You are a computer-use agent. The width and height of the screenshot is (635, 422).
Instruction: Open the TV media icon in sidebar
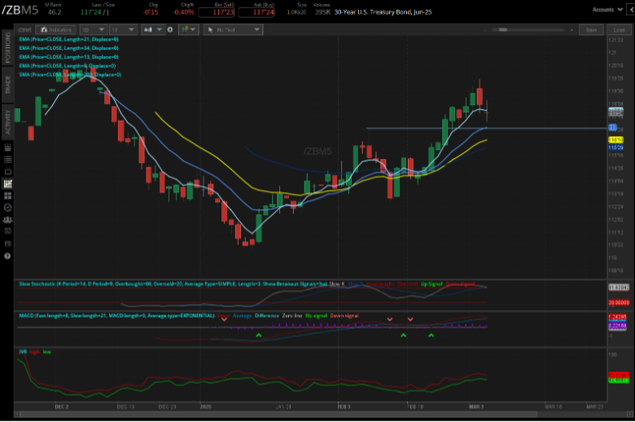[x=7, y=171]
